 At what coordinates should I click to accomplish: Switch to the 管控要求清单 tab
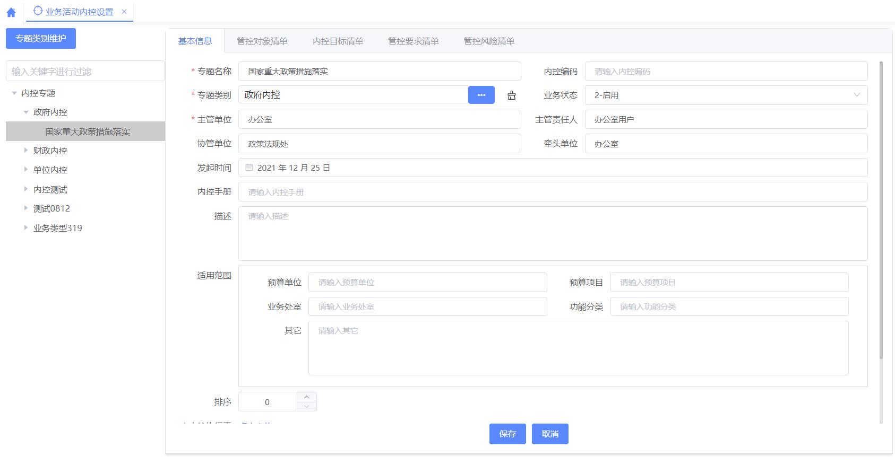[x=414, y=41]
